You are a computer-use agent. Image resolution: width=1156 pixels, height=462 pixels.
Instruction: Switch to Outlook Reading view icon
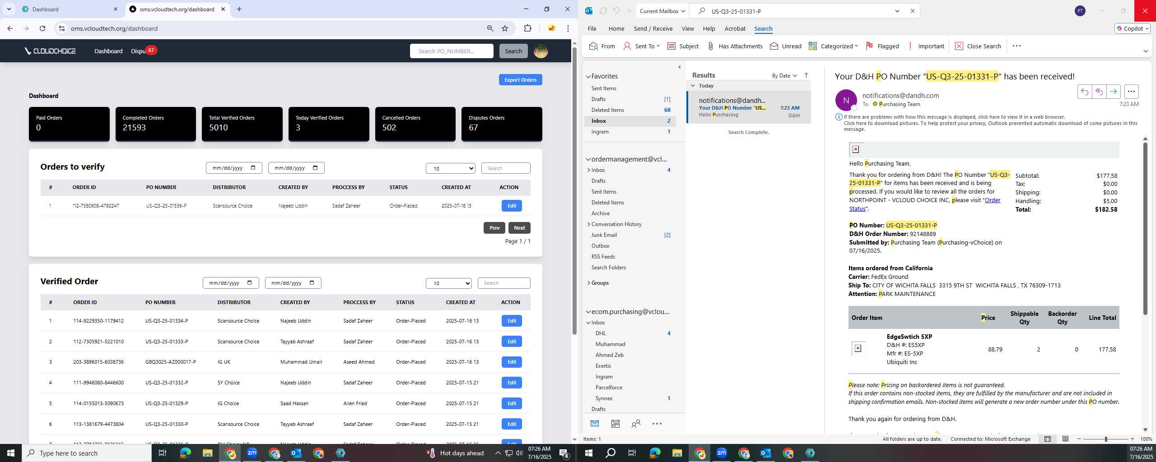(x=1065, y=439)
